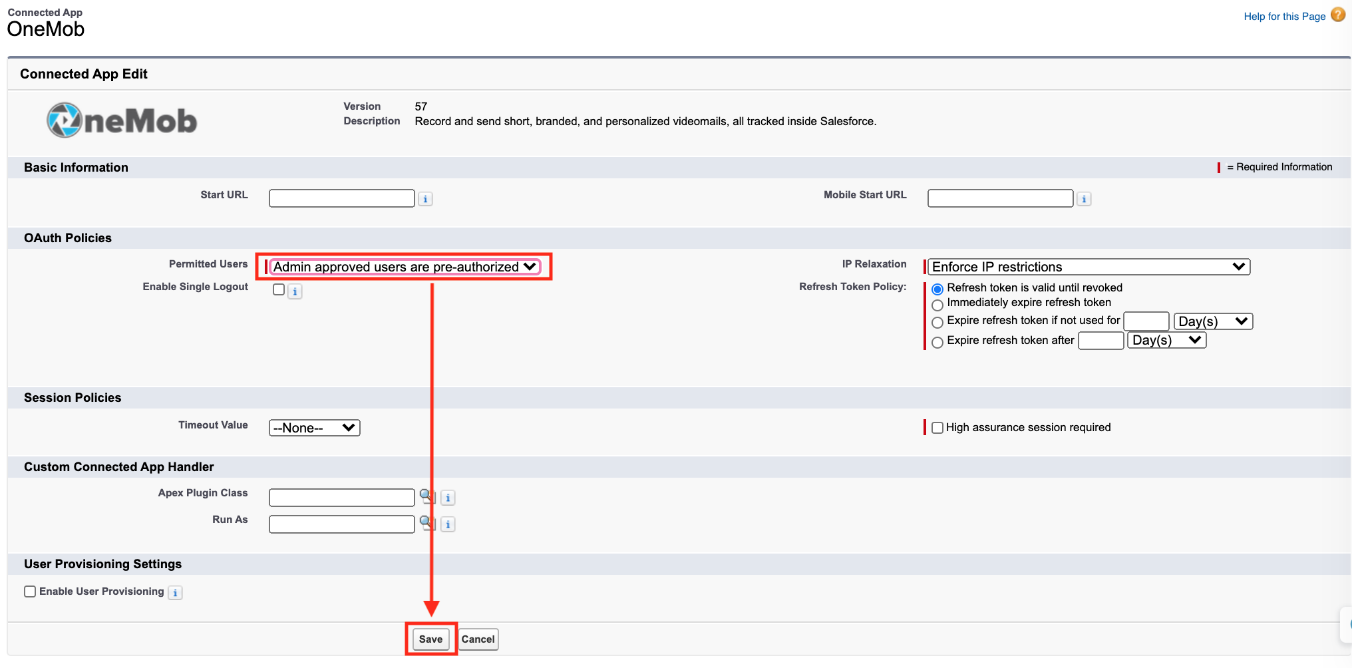Click the Custom Connected App Handler heading
The height and width of the screenshot is (668, 1352).
coord(119,467)
